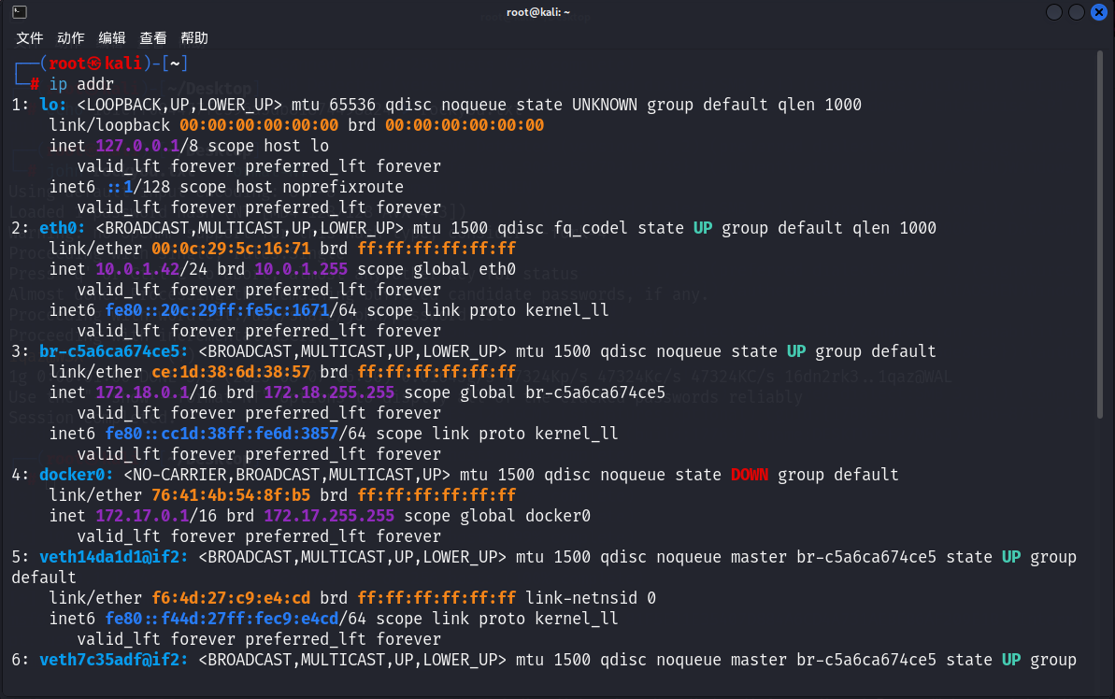Click the docker0 interface name
This screenshot has width=1115, height=699.
pyautogui.click(x=77, y=475)
